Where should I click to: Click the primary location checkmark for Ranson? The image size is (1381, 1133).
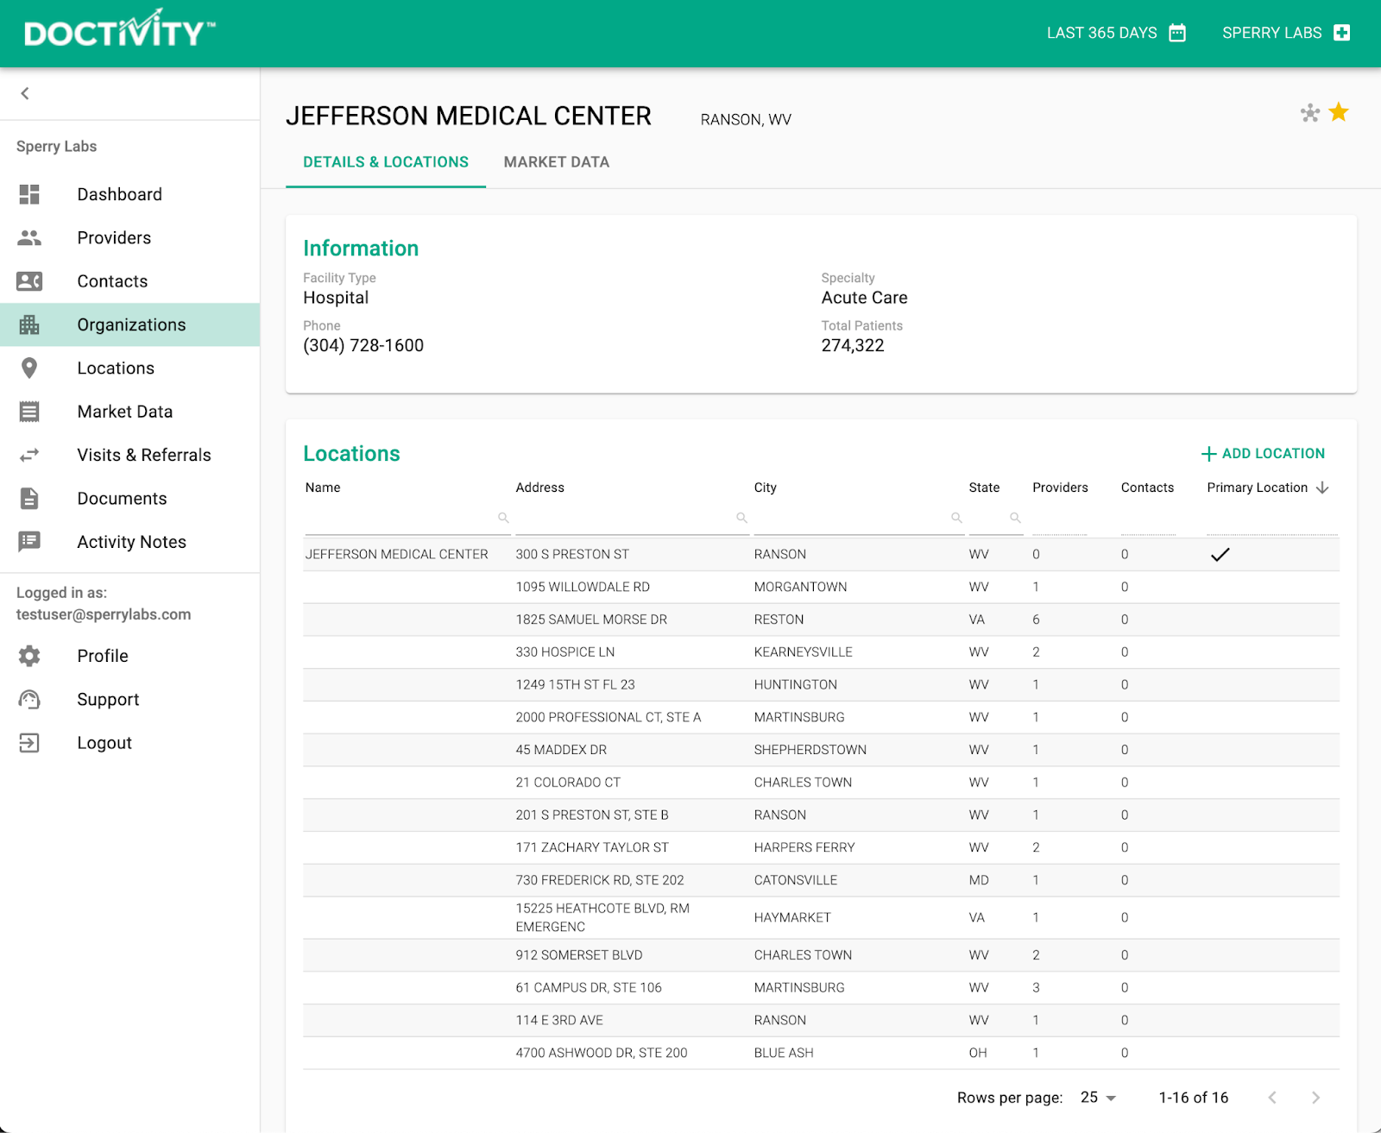point(1220,555)
